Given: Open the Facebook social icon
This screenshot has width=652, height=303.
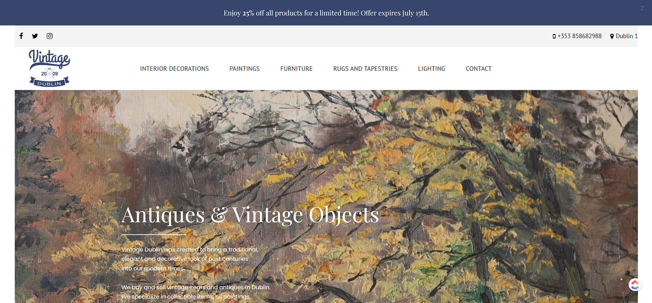Looking at the screenshot, I should tap(21, 36).
